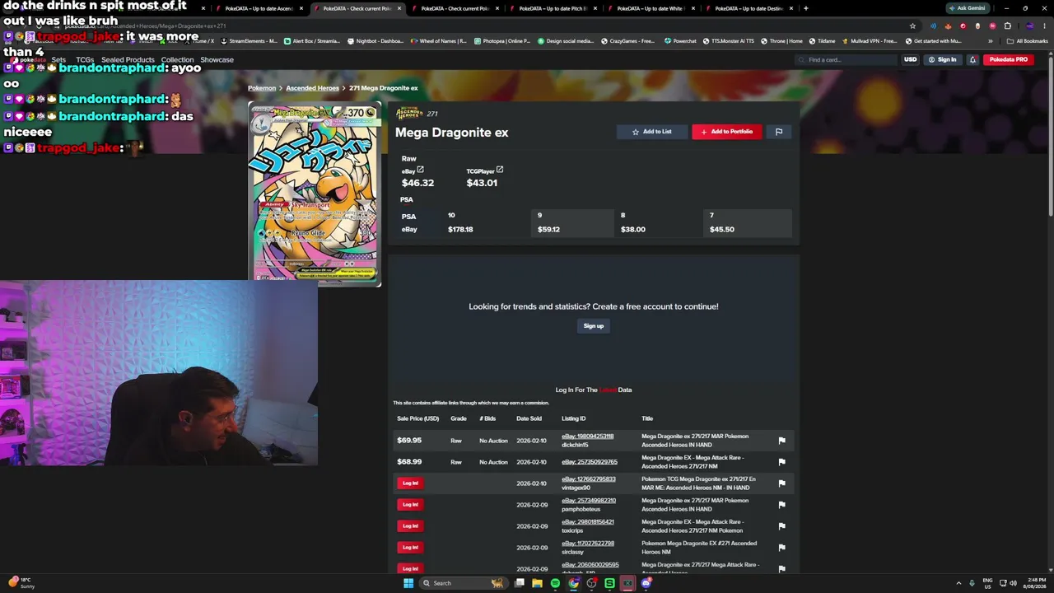
Task: Show more bookmarks with the chevron
Action: [991, 40]
